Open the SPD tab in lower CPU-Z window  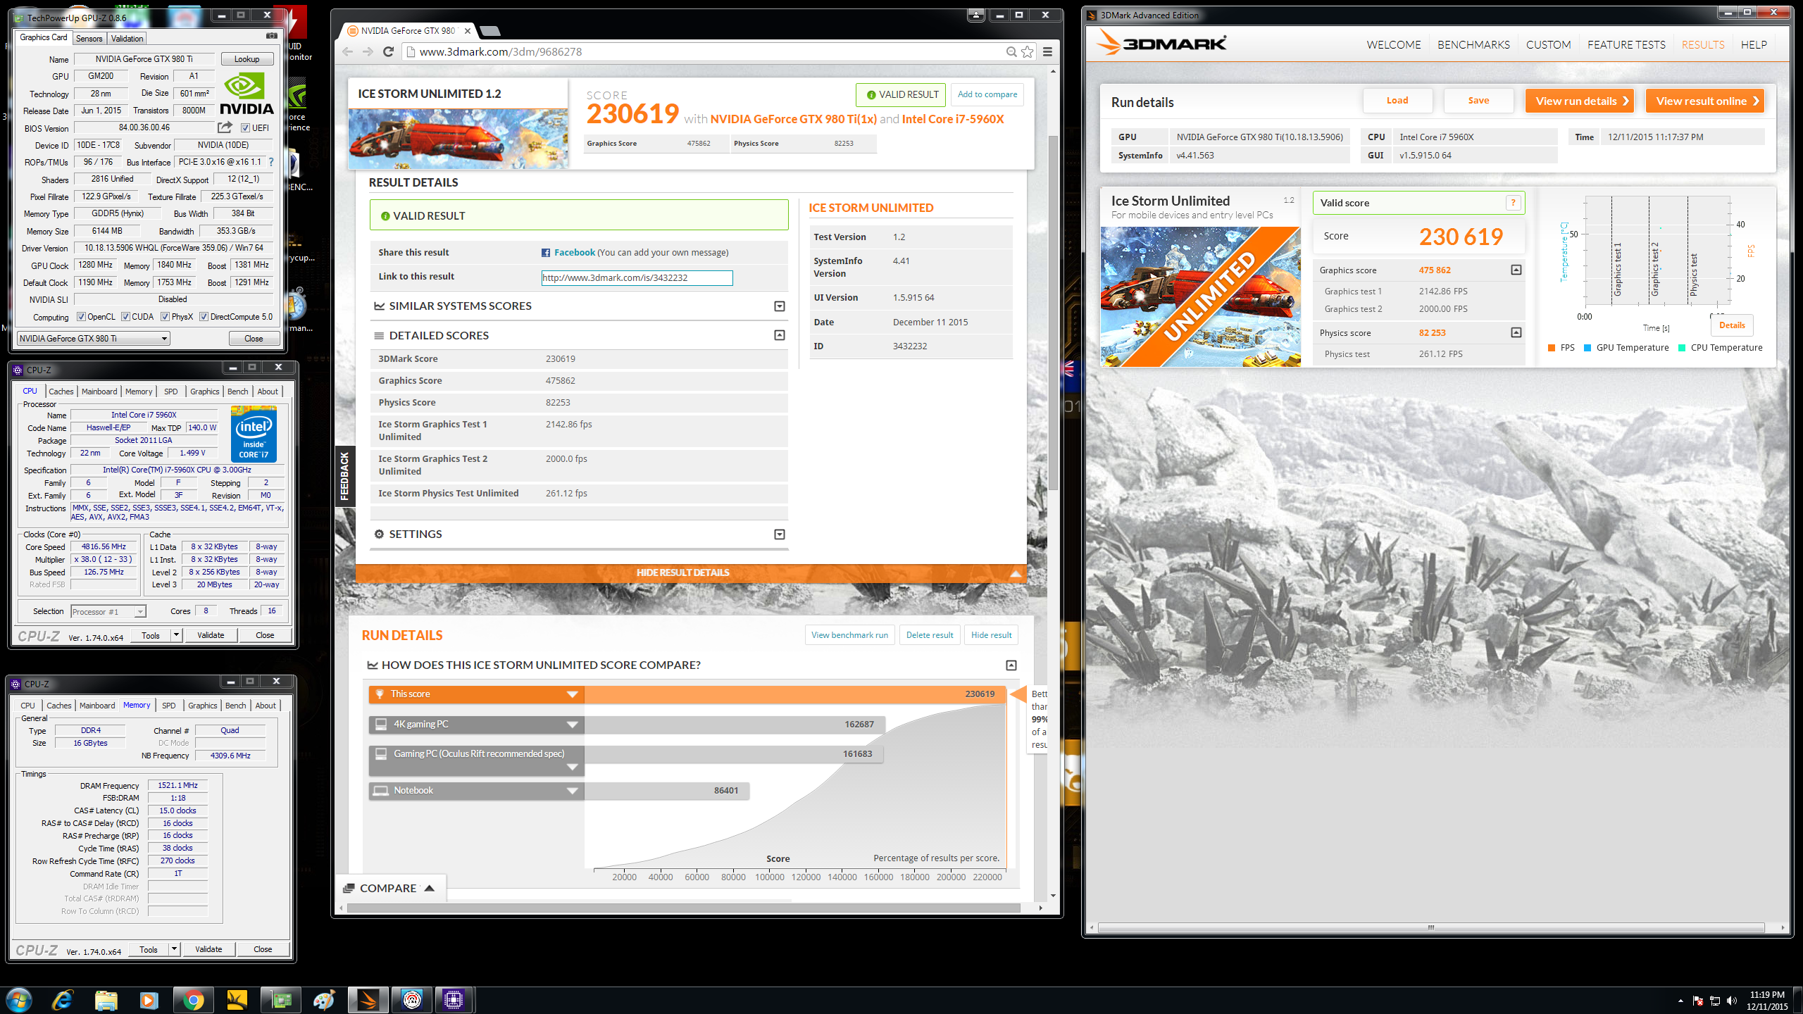(169, 706)
